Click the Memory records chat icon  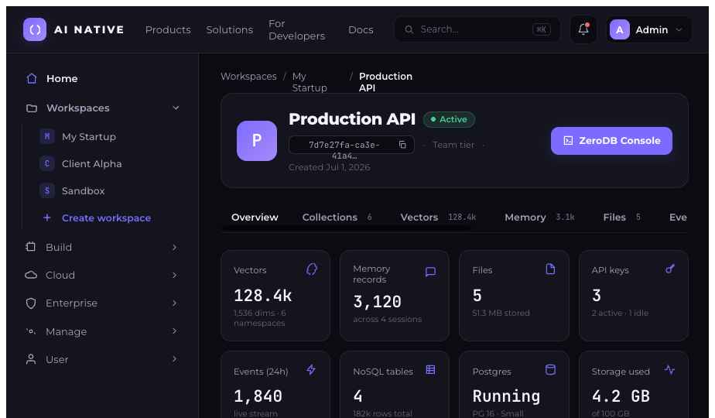430,272
